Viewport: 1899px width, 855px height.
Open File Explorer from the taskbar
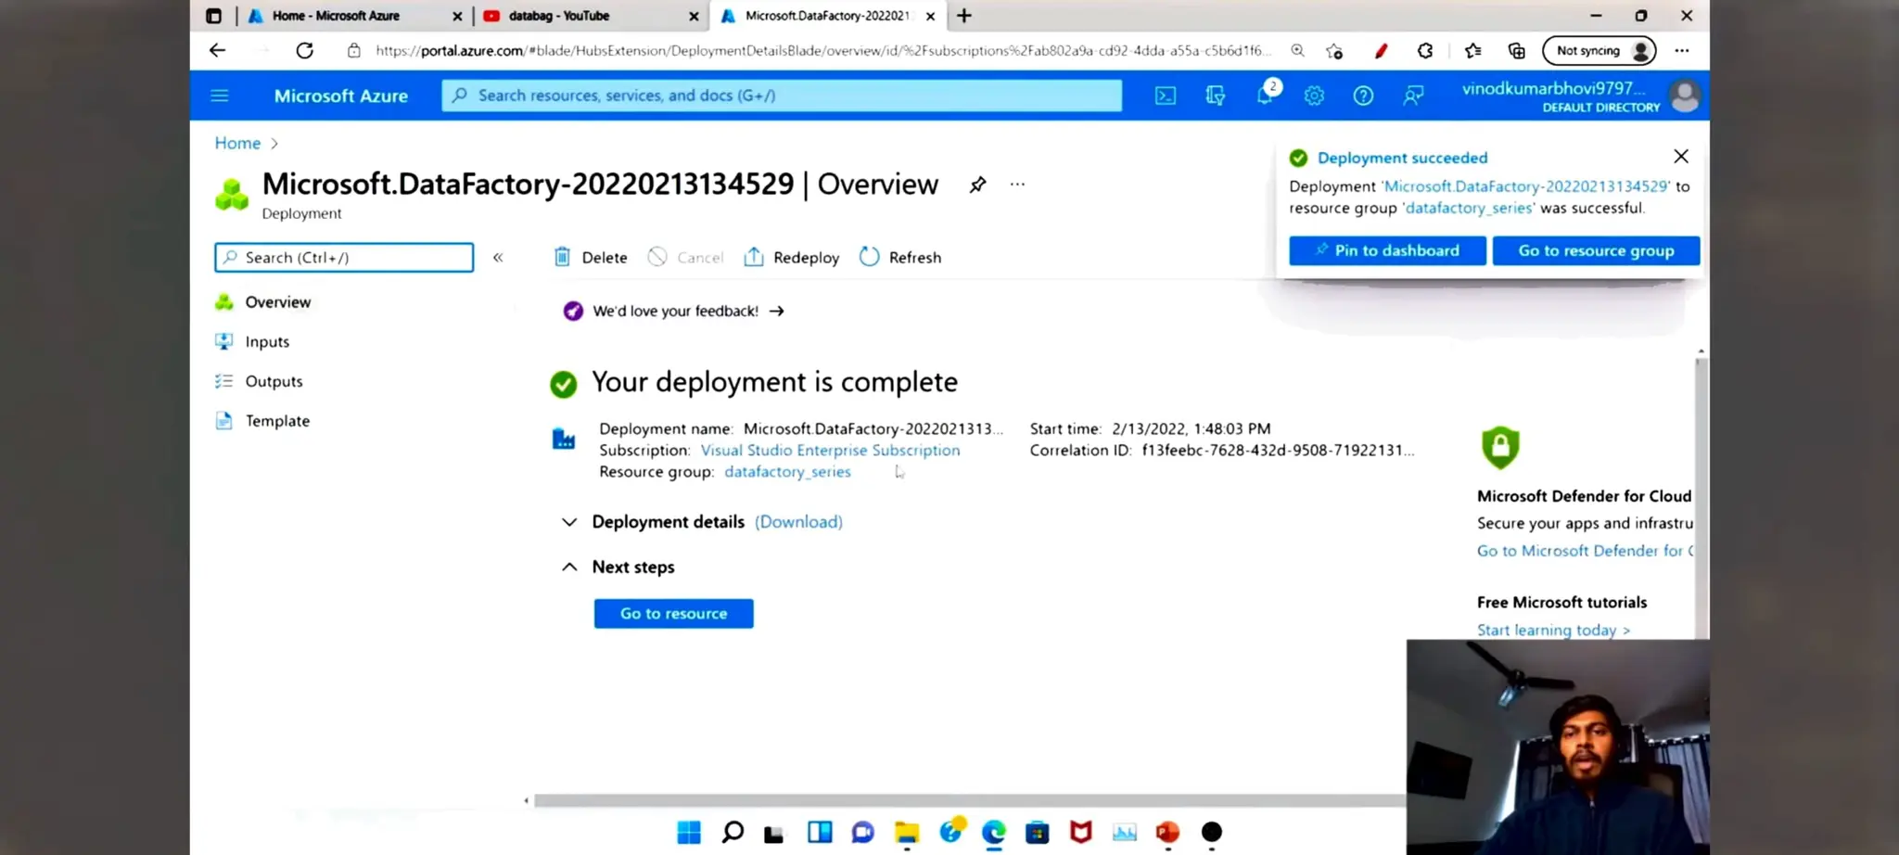coord(907,833)
